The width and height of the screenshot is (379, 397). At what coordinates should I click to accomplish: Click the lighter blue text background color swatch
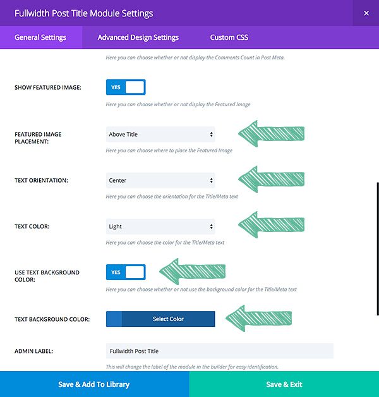click(x=114, y=319)
